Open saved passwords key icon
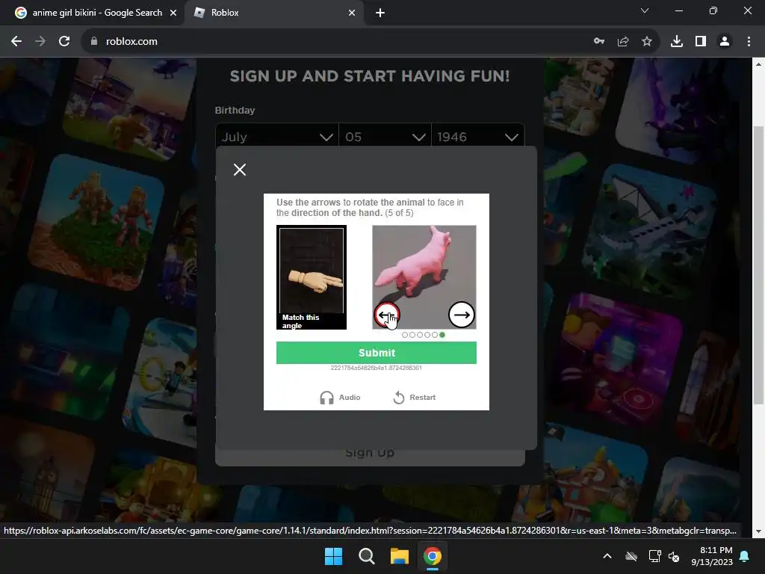Image resolution: width=765 pixels, height=574 pixels. click(x=599, y=42)
